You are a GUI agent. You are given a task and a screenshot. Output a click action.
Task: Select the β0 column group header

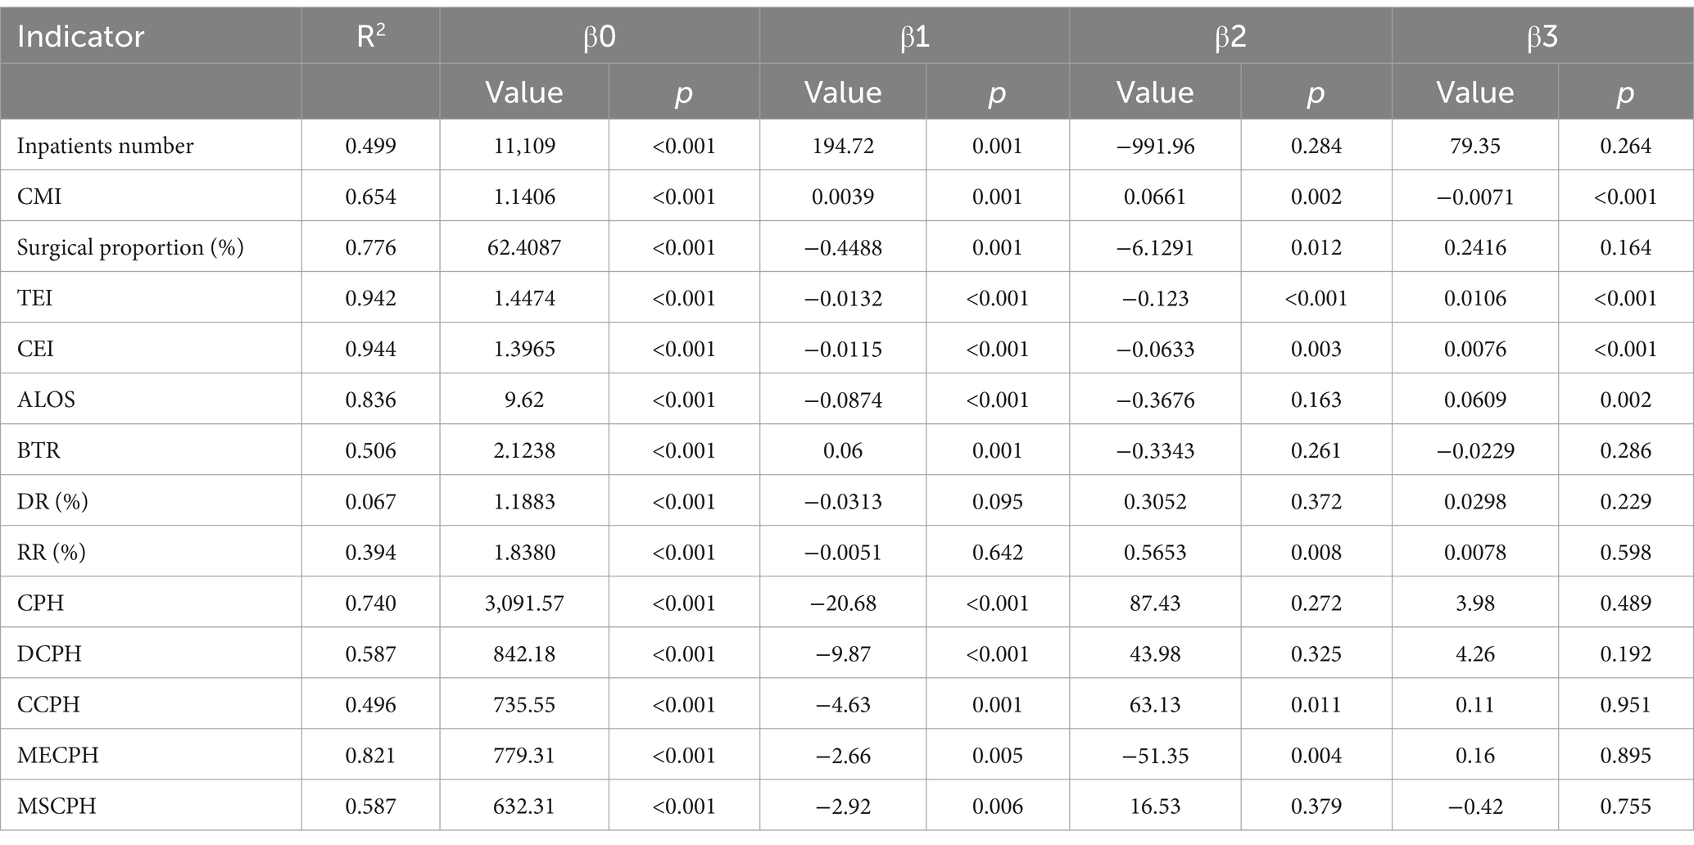point(599,37)
